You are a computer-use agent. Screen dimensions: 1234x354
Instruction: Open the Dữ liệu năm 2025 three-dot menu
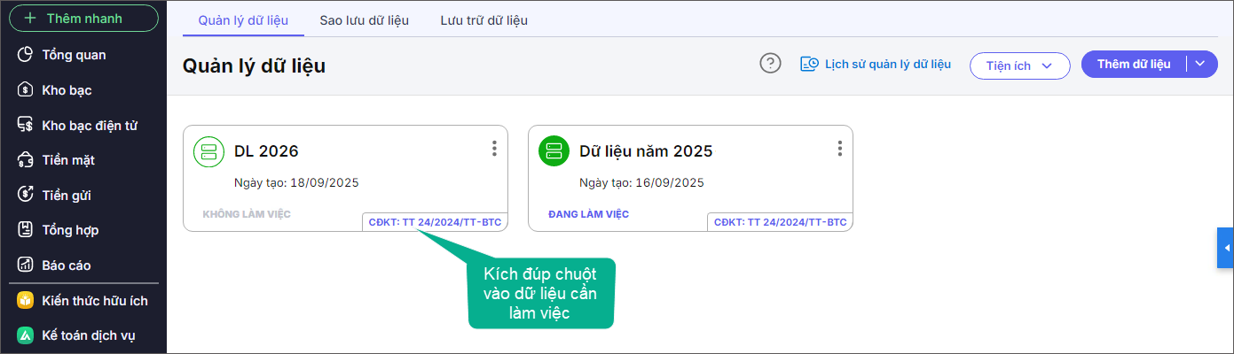coord(839,149)
